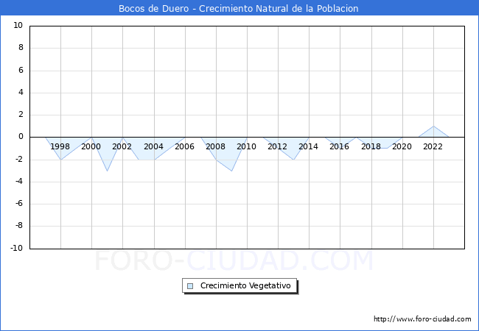Image resolution: width=479 pixels, height=331 pixels.
Task: Click the 2018 x-axis label
Action: (371, 146)
